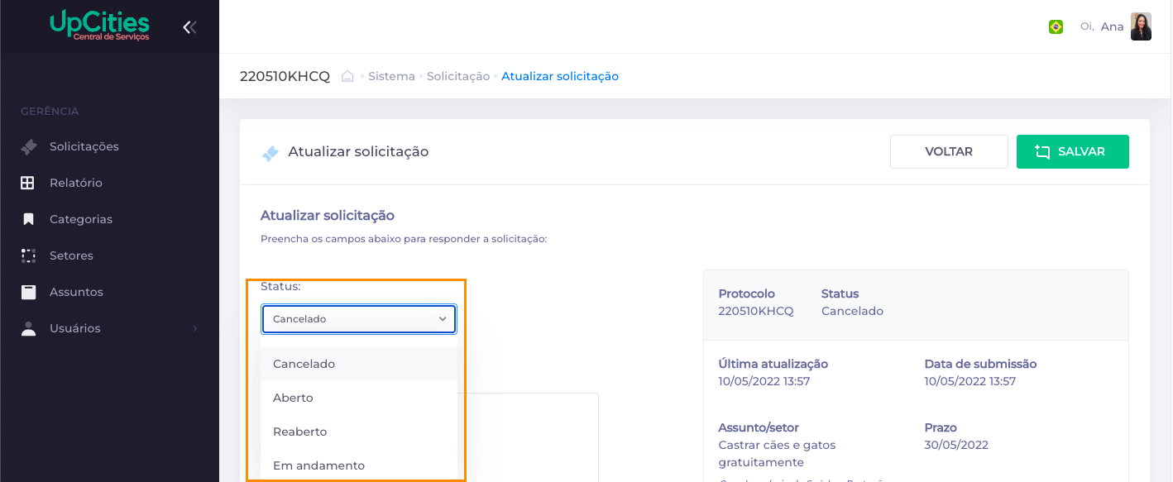1173x482 pixels.
Task: Select Reaberto option in status list
Action: pos(359,432)
